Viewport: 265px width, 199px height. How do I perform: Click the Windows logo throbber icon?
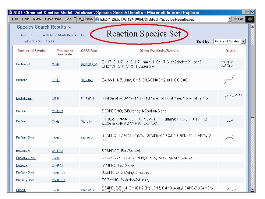pos(250,19)
